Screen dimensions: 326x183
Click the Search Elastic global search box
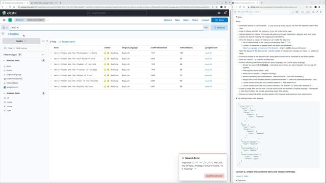point(117,13)
